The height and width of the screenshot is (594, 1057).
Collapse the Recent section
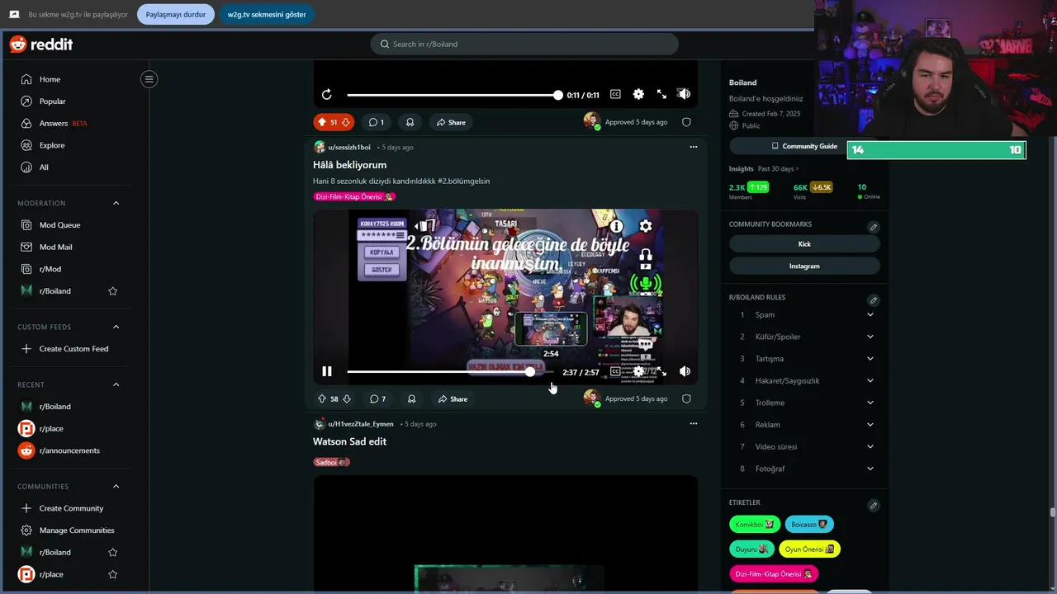pyautogui.click(x=116, y=384)
